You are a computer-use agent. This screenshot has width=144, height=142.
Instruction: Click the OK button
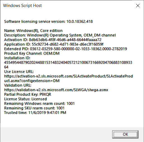click(x=125, y=134)
